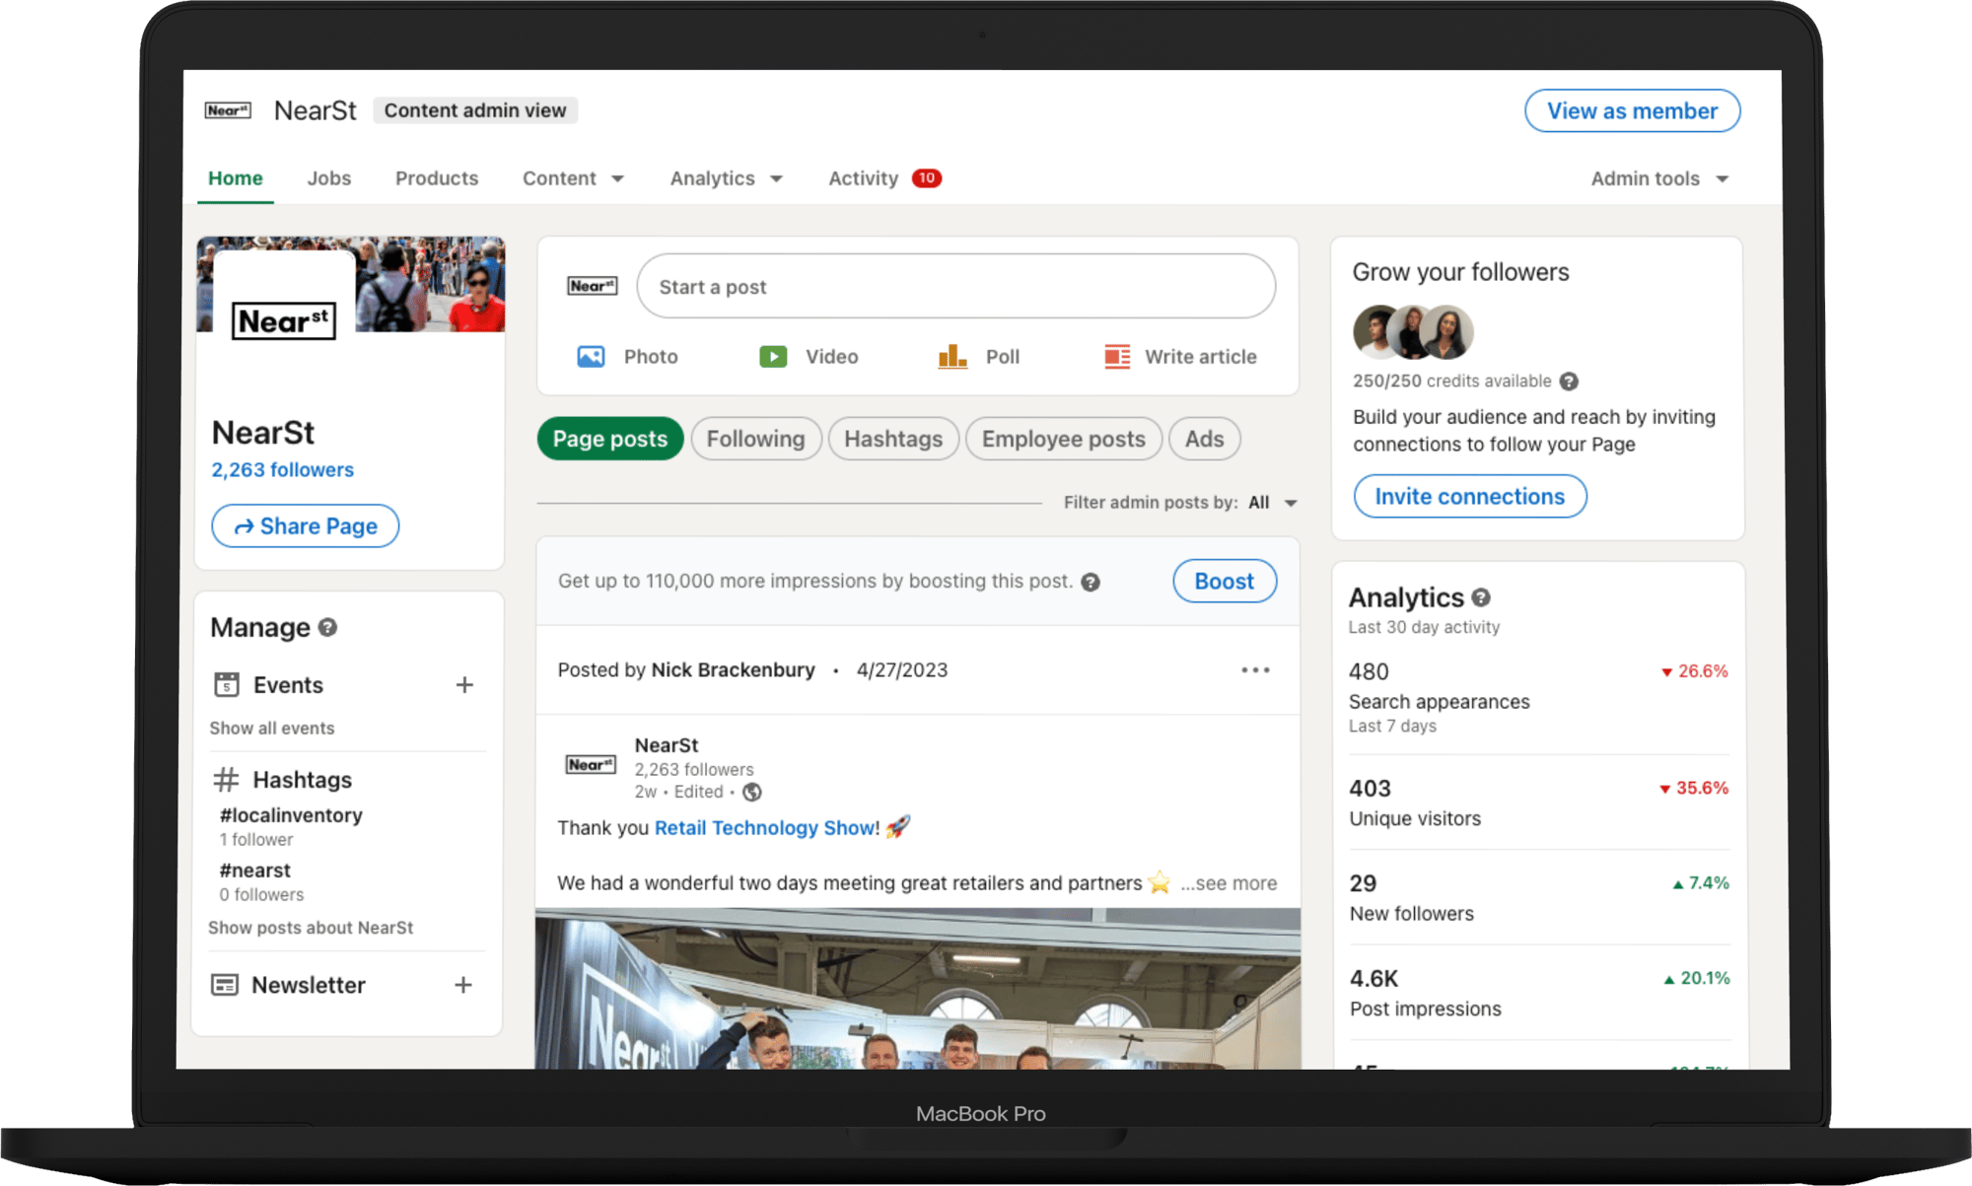This screenshot has width=1972, height=1186.
Task: Open the #localinventory hashtag
Action: tap(292, 815)
